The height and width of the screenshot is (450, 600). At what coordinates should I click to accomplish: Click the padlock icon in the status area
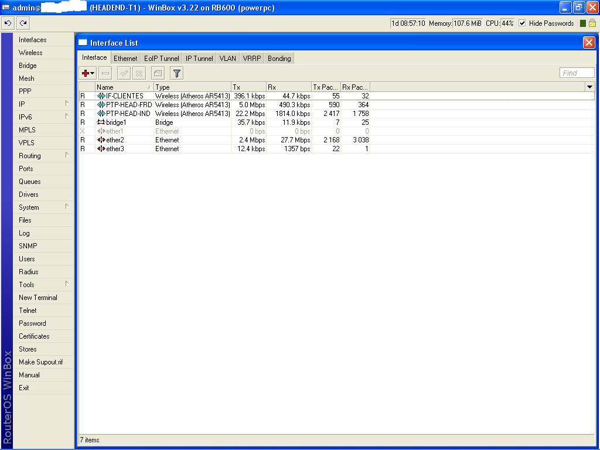tap(592, 23)
